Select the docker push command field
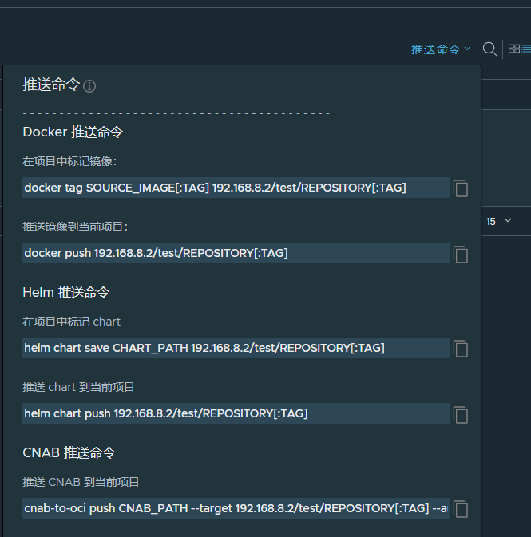 coord(236,253)
